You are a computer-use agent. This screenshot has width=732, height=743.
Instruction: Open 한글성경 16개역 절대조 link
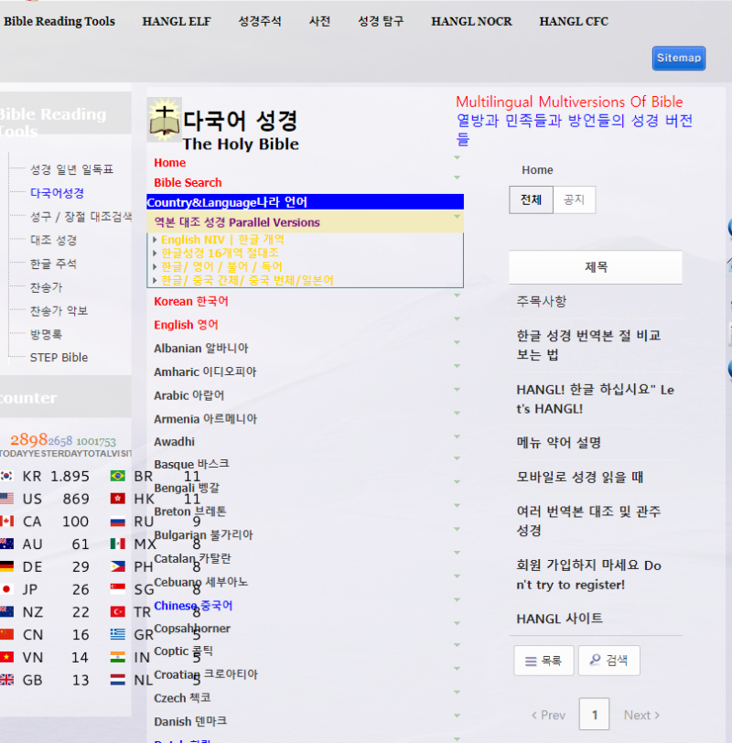point(220,253)
